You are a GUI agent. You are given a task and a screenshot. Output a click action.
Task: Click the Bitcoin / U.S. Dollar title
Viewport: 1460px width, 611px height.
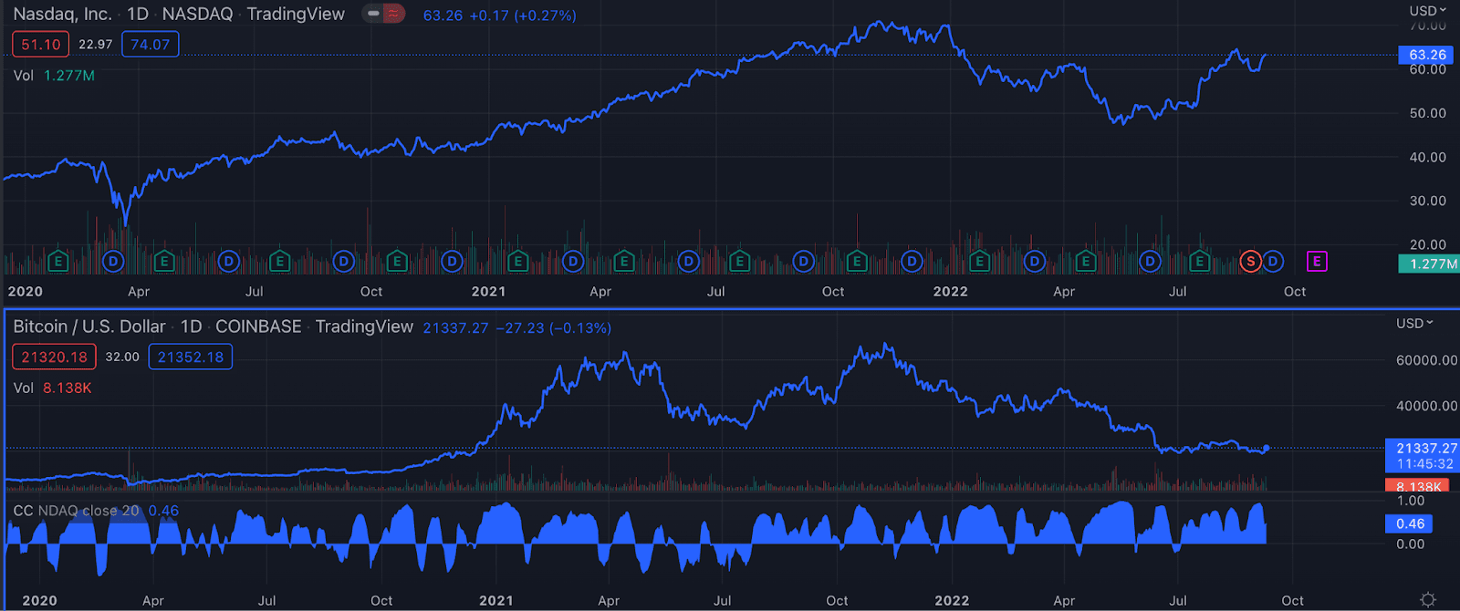pyautogui.click(x=89, y=326)
